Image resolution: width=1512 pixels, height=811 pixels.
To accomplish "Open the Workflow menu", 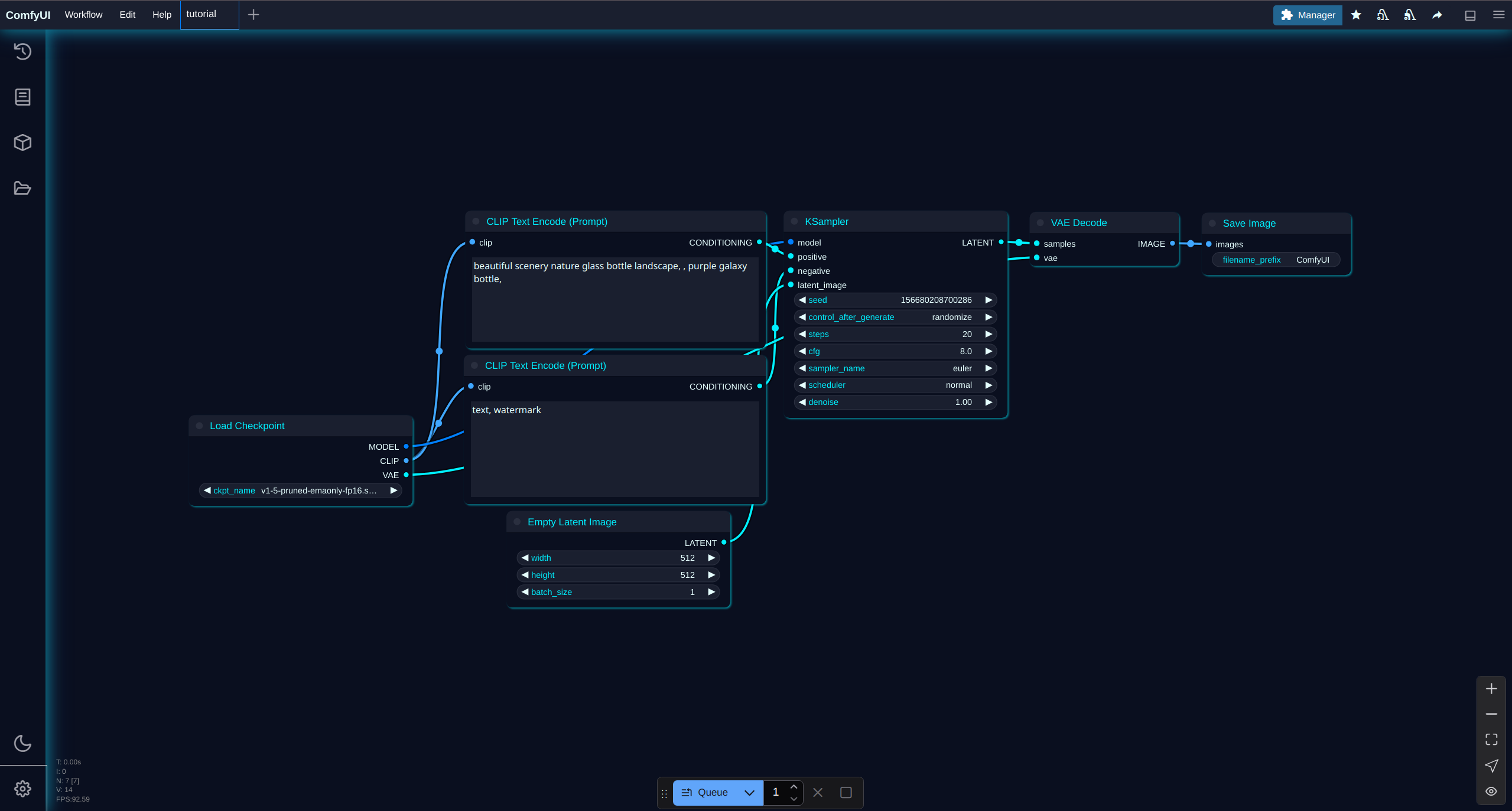I will click(83, 15).
